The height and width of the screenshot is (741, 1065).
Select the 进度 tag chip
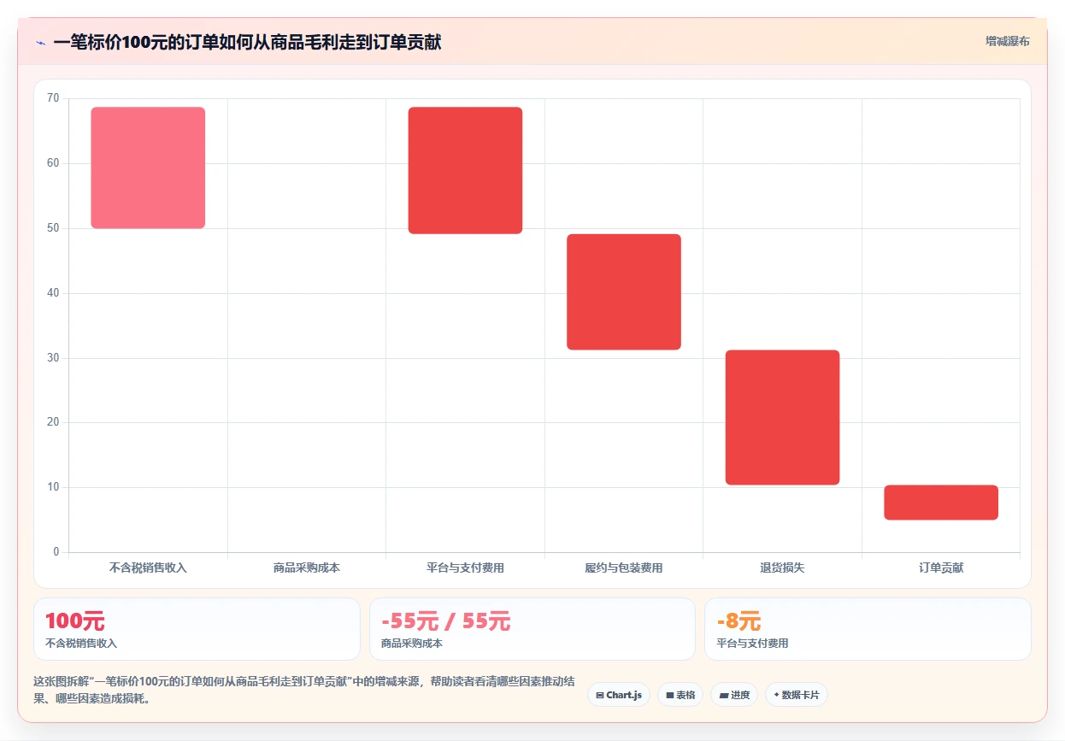tap(733, 695)
